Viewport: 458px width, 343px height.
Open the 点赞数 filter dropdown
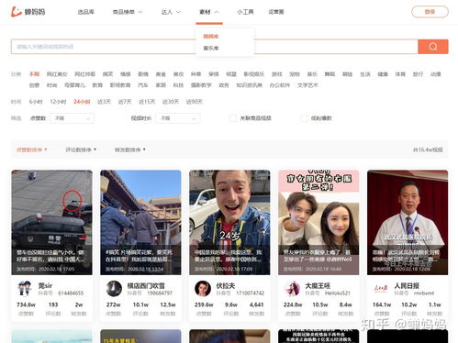point(73,118)
